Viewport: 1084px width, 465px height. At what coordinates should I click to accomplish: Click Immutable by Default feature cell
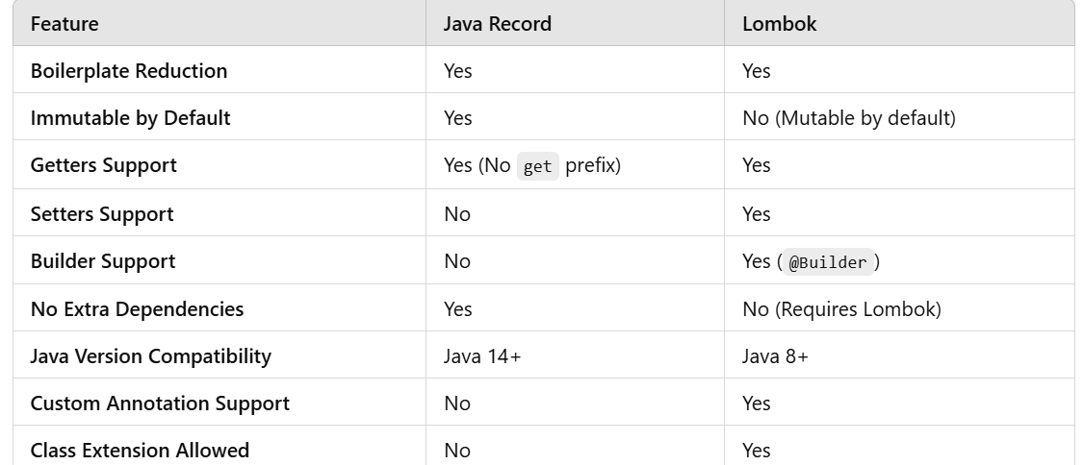[130, 117]
